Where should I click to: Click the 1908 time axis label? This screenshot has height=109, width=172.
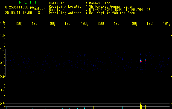tap(134, 23)
